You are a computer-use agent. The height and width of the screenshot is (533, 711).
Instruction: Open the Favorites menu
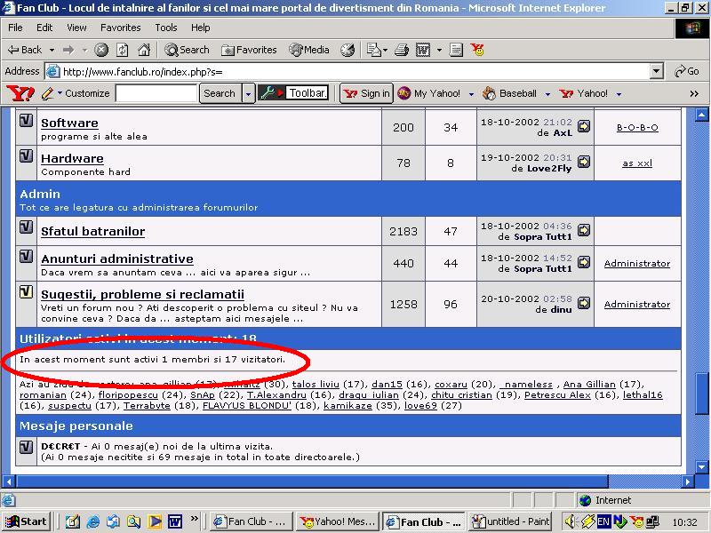click(121, 28)
